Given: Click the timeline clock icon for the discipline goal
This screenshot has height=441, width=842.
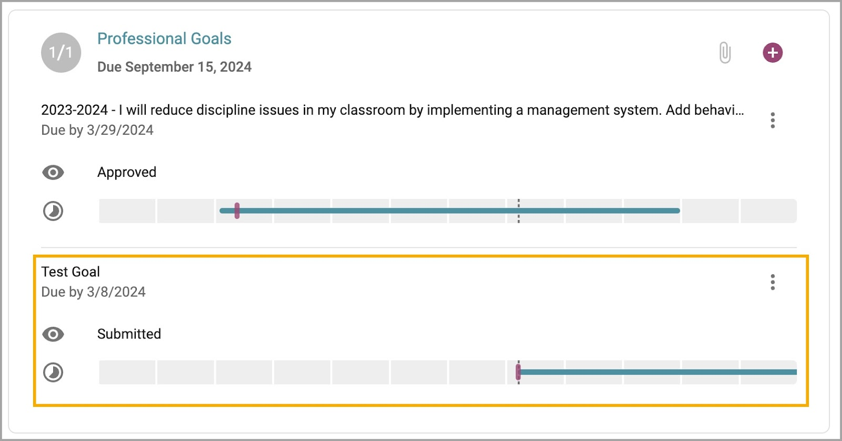Looking at the screenshot, I should [x=53, y=211].
